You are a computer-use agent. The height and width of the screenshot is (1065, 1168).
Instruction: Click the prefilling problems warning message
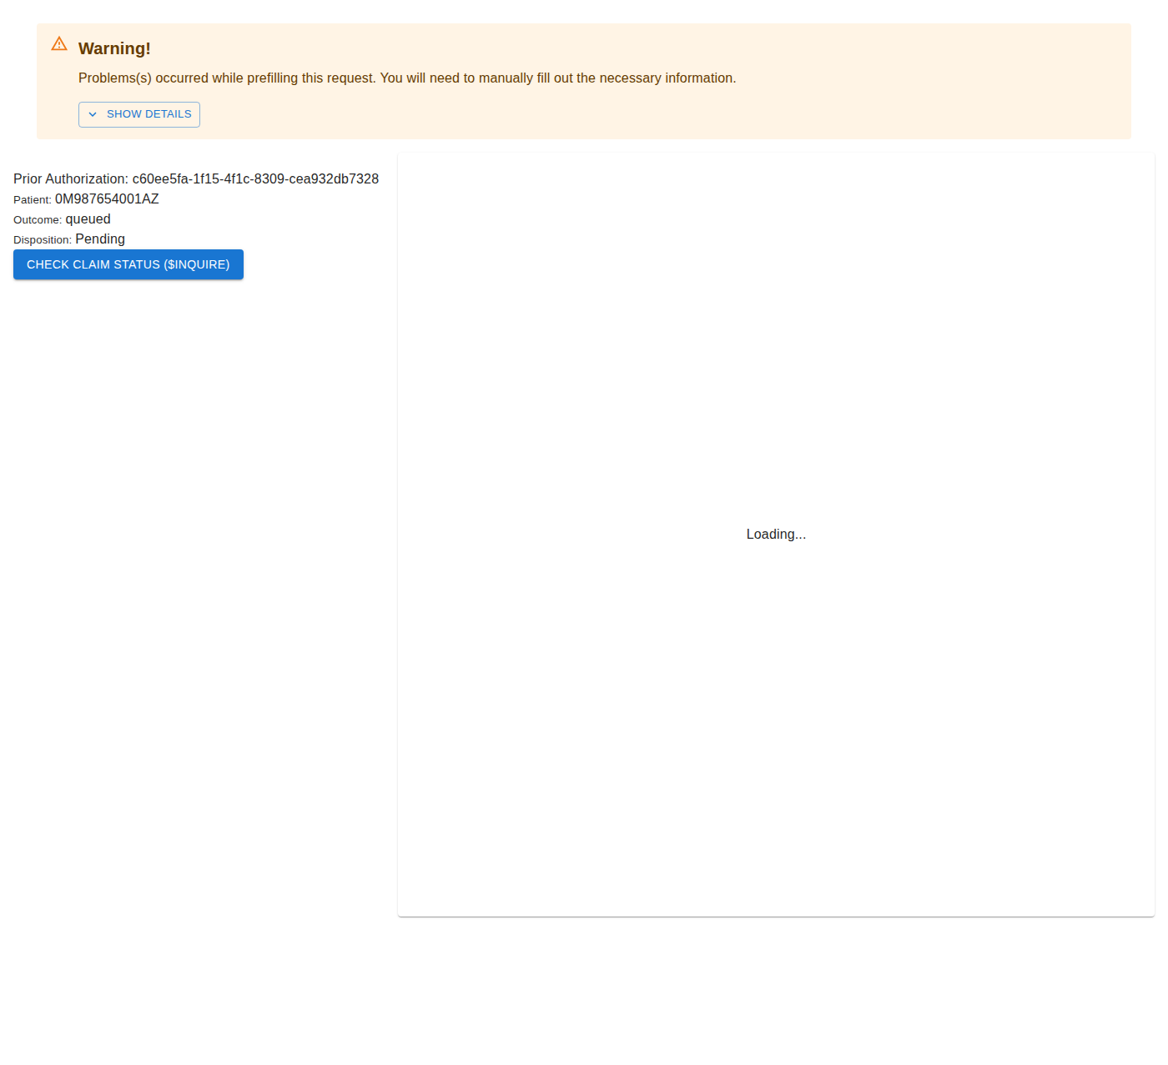pos(407,78)
